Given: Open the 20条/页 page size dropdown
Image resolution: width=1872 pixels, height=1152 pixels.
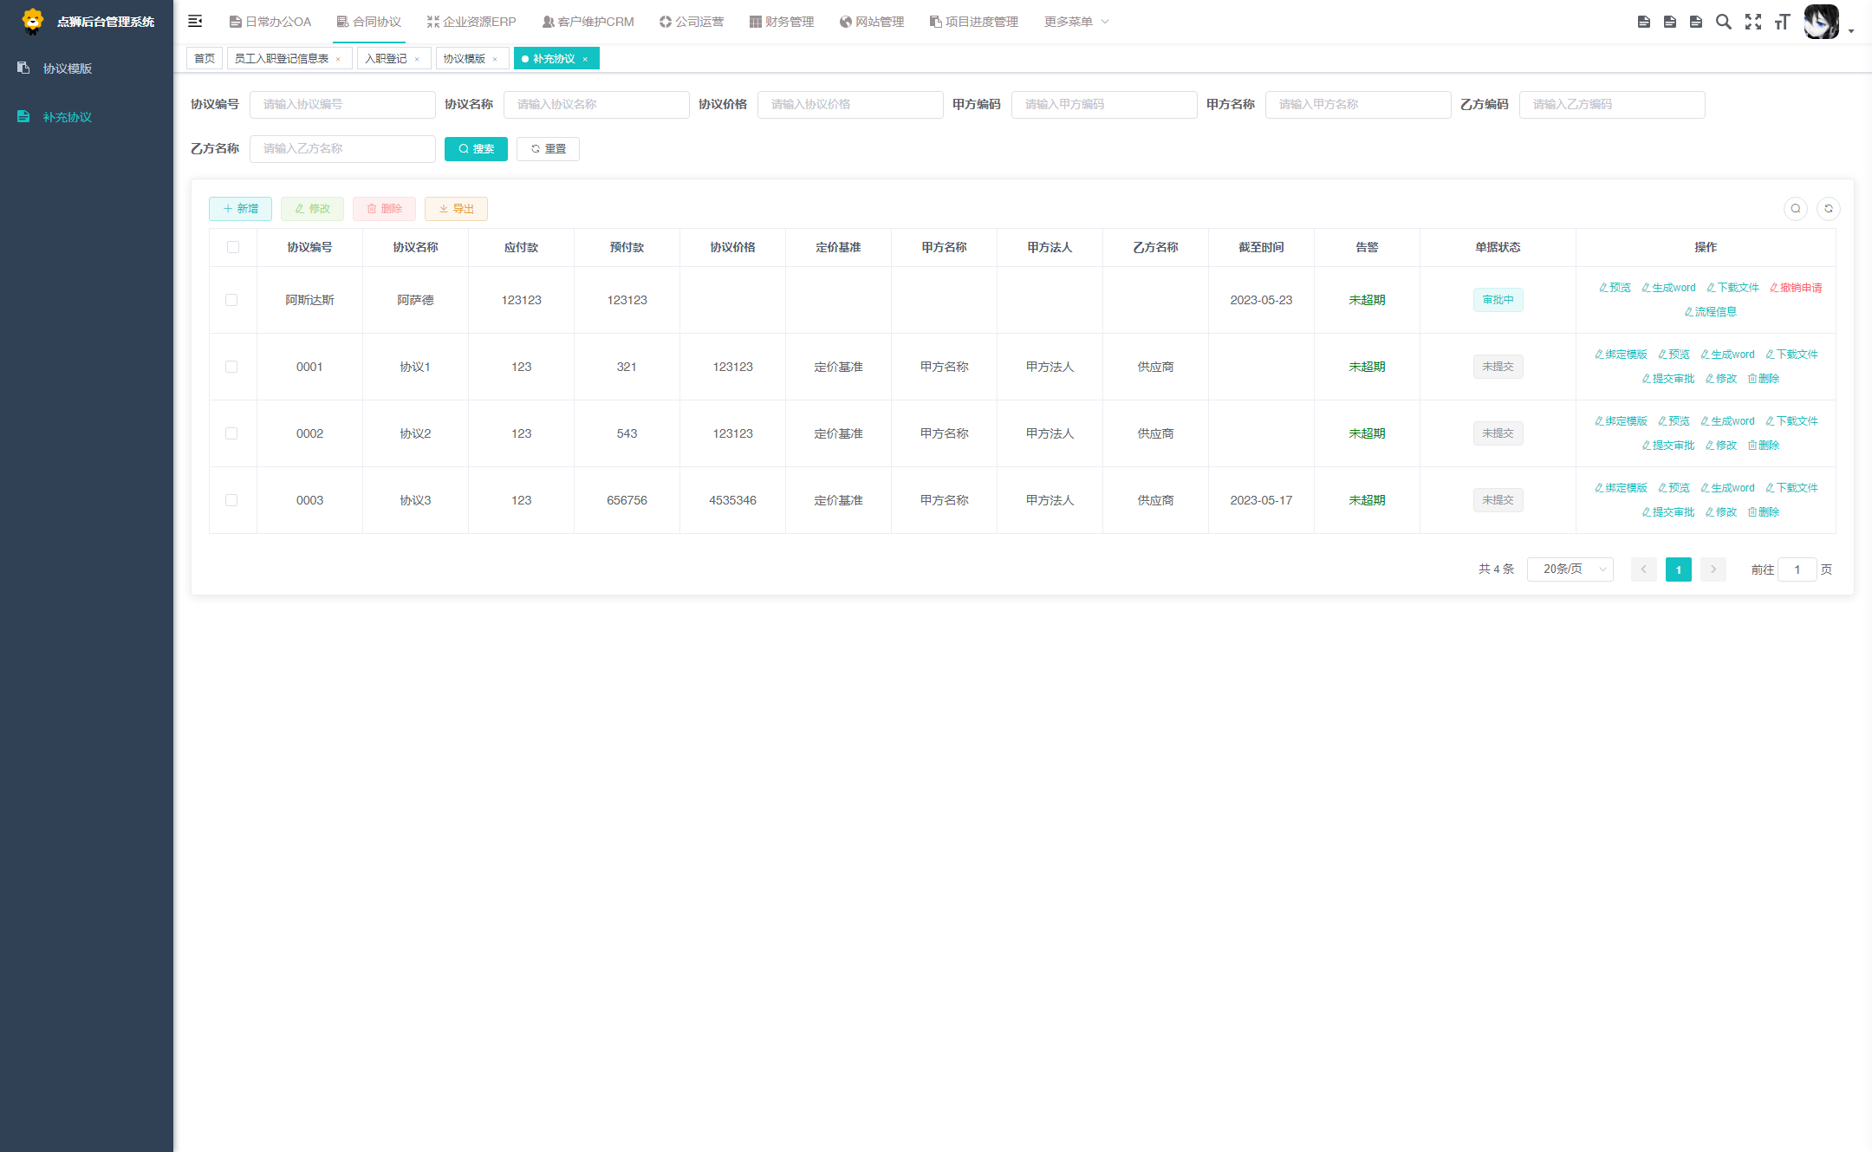Looking at the screenshot, I should (1570, 569).
